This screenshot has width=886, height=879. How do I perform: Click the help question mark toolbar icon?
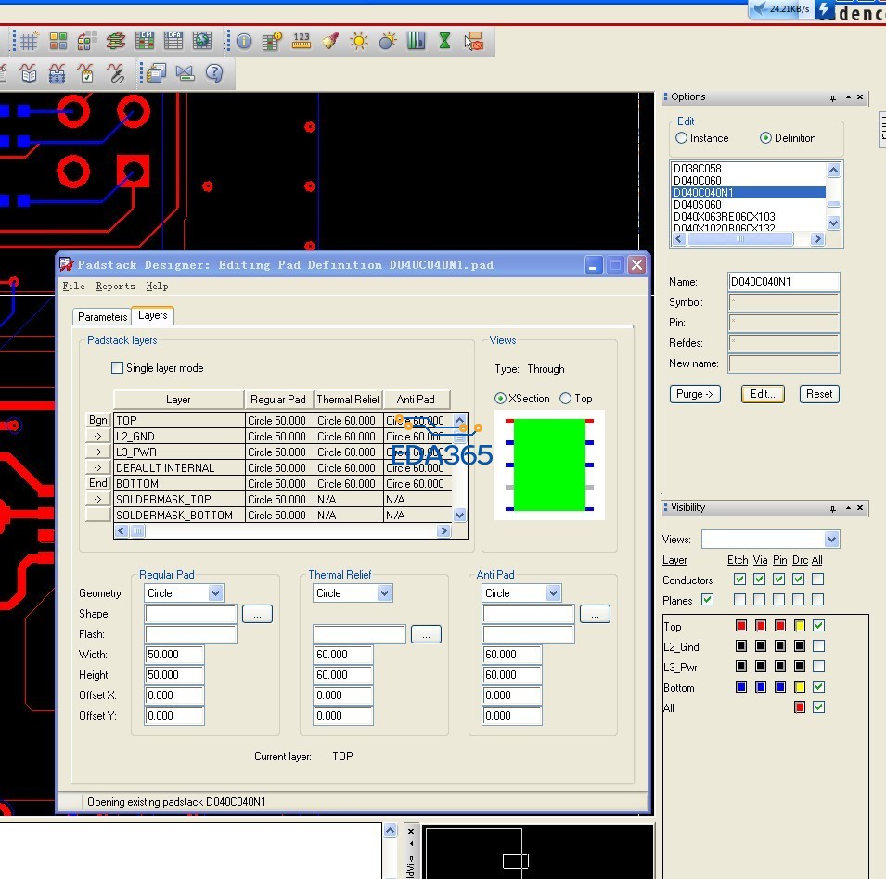(213, 72)
